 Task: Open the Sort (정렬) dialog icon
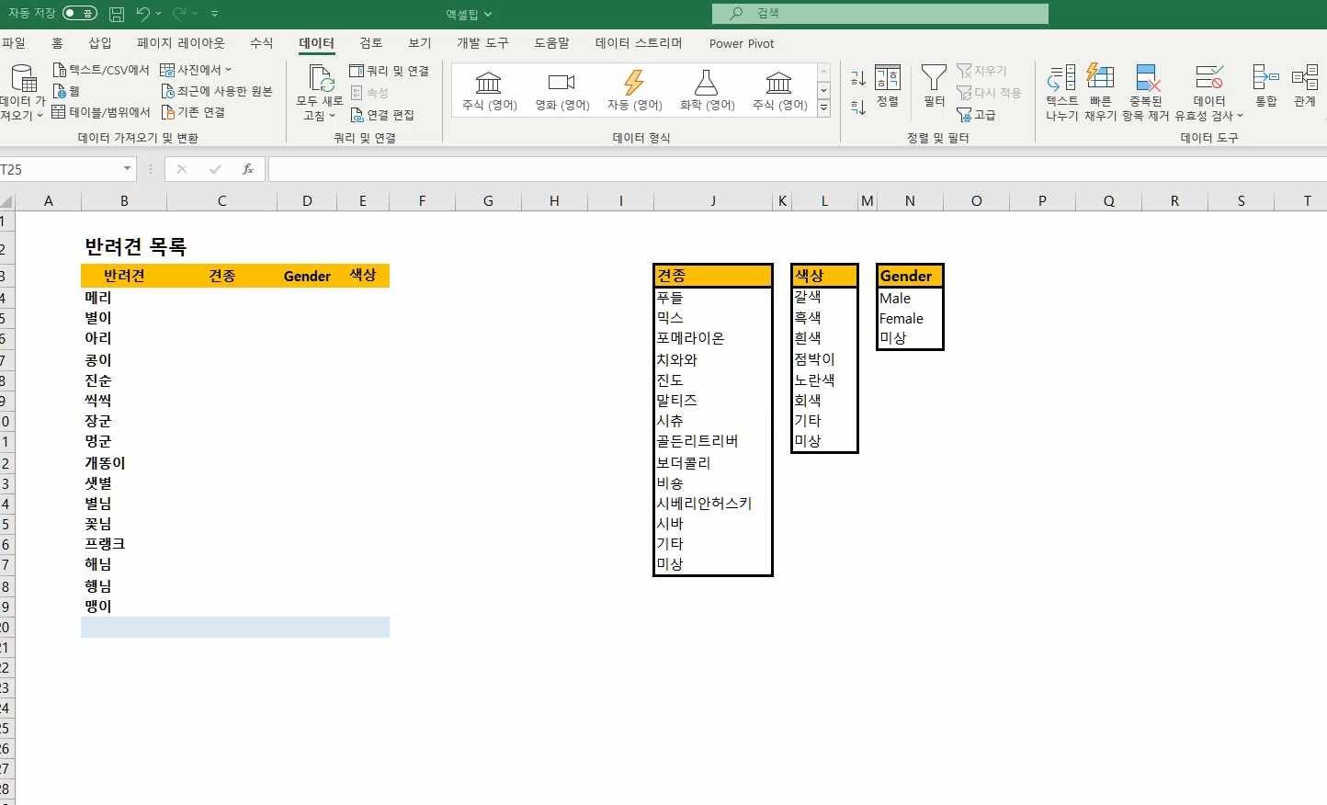(888, 77)
